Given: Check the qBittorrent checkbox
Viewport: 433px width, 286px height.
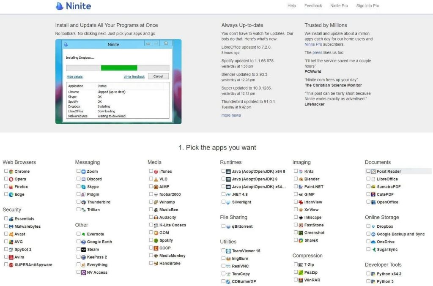Looking at the screenshot, I should click(224, 226).
